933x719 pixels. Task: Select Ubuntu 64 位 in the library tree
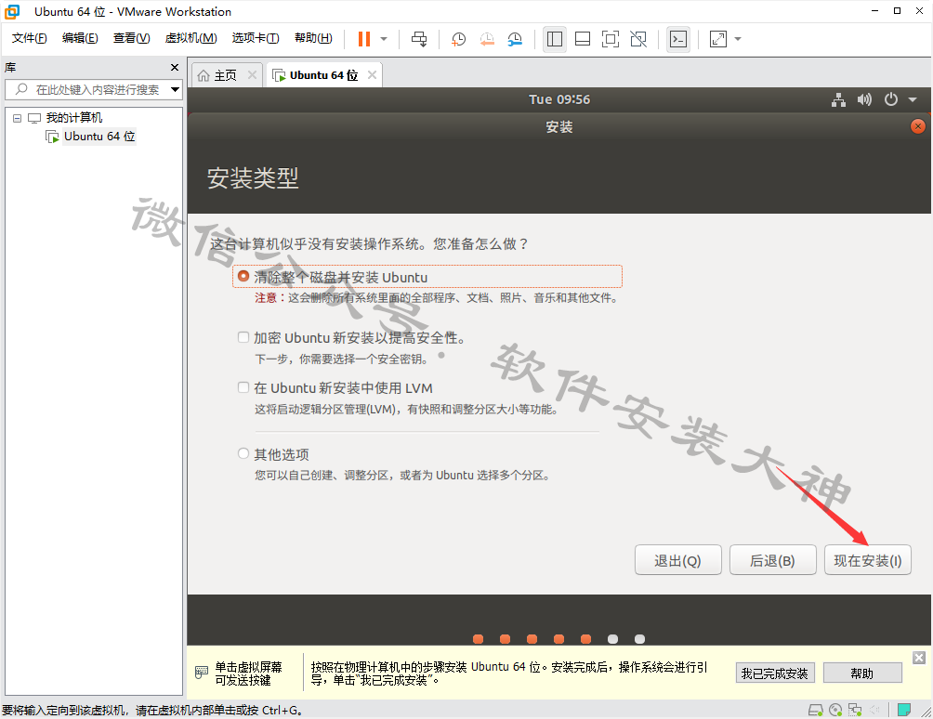(99, 137)
